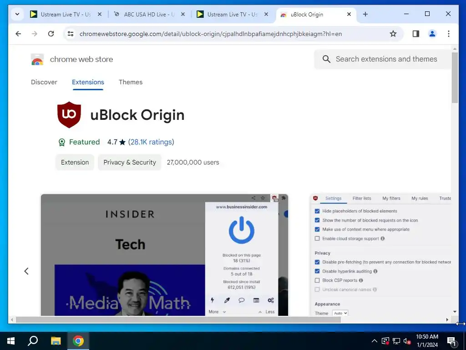Click the Chrome Web Store logo
466x350 pixels.
point(37,60)
